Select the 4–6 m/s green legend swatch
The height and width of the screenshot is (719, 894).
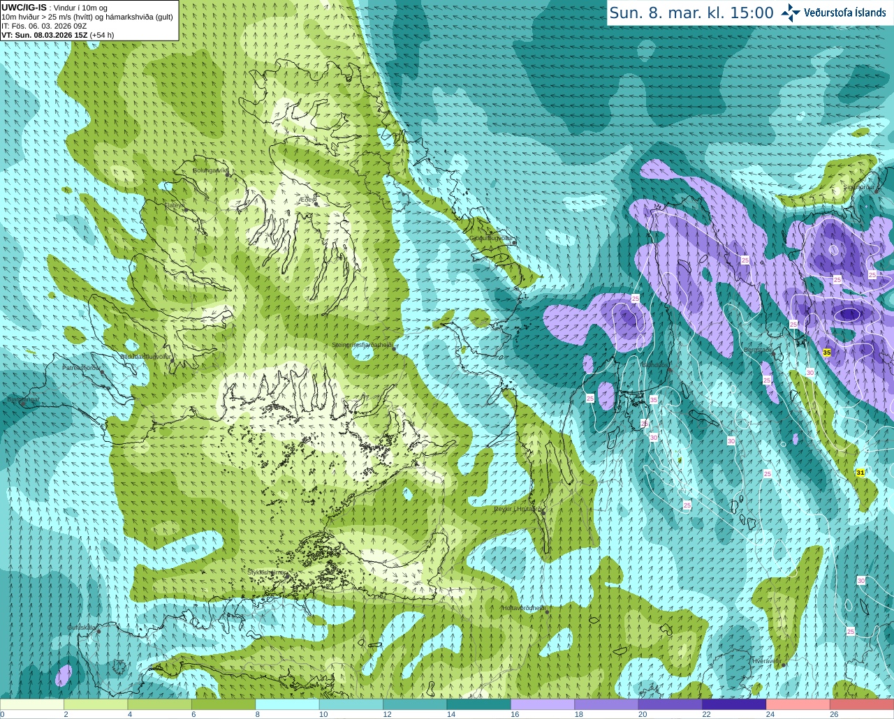point(159,704)
